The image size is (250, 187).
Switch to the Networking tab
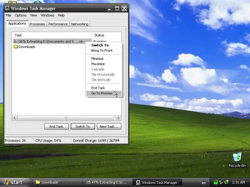80,24
